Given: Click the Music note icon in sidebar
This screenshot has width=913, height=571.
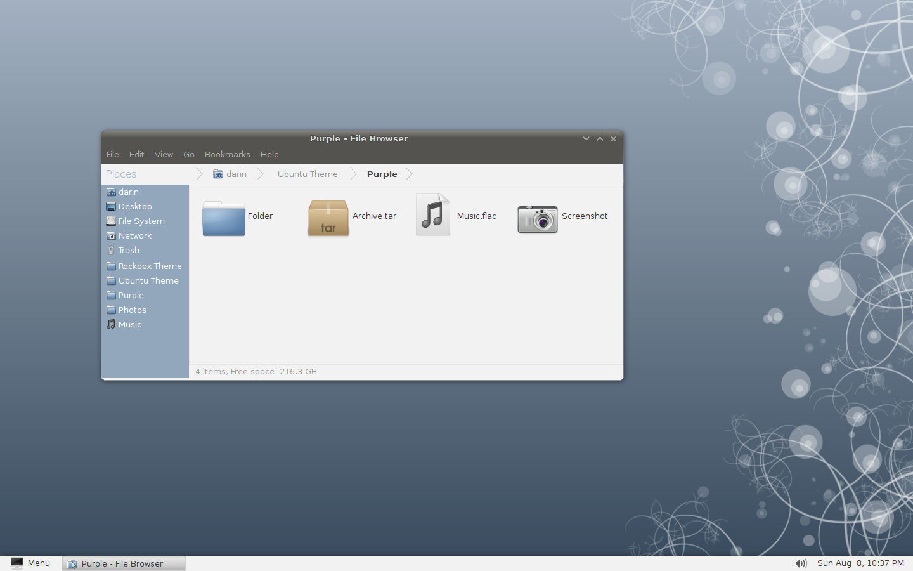Looking at the screenshot, I should click(111, 324).
